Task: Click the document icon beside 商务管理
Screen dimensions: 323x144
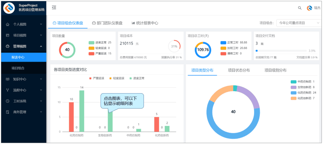Action: (7, 112)
